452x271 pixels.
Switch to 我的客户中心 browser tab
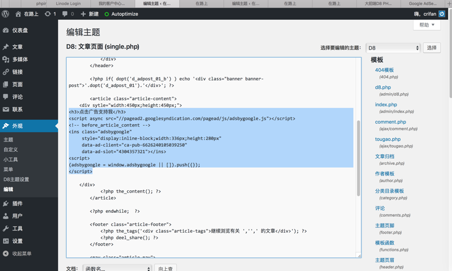pyautogui.click(x=112, y=3)
